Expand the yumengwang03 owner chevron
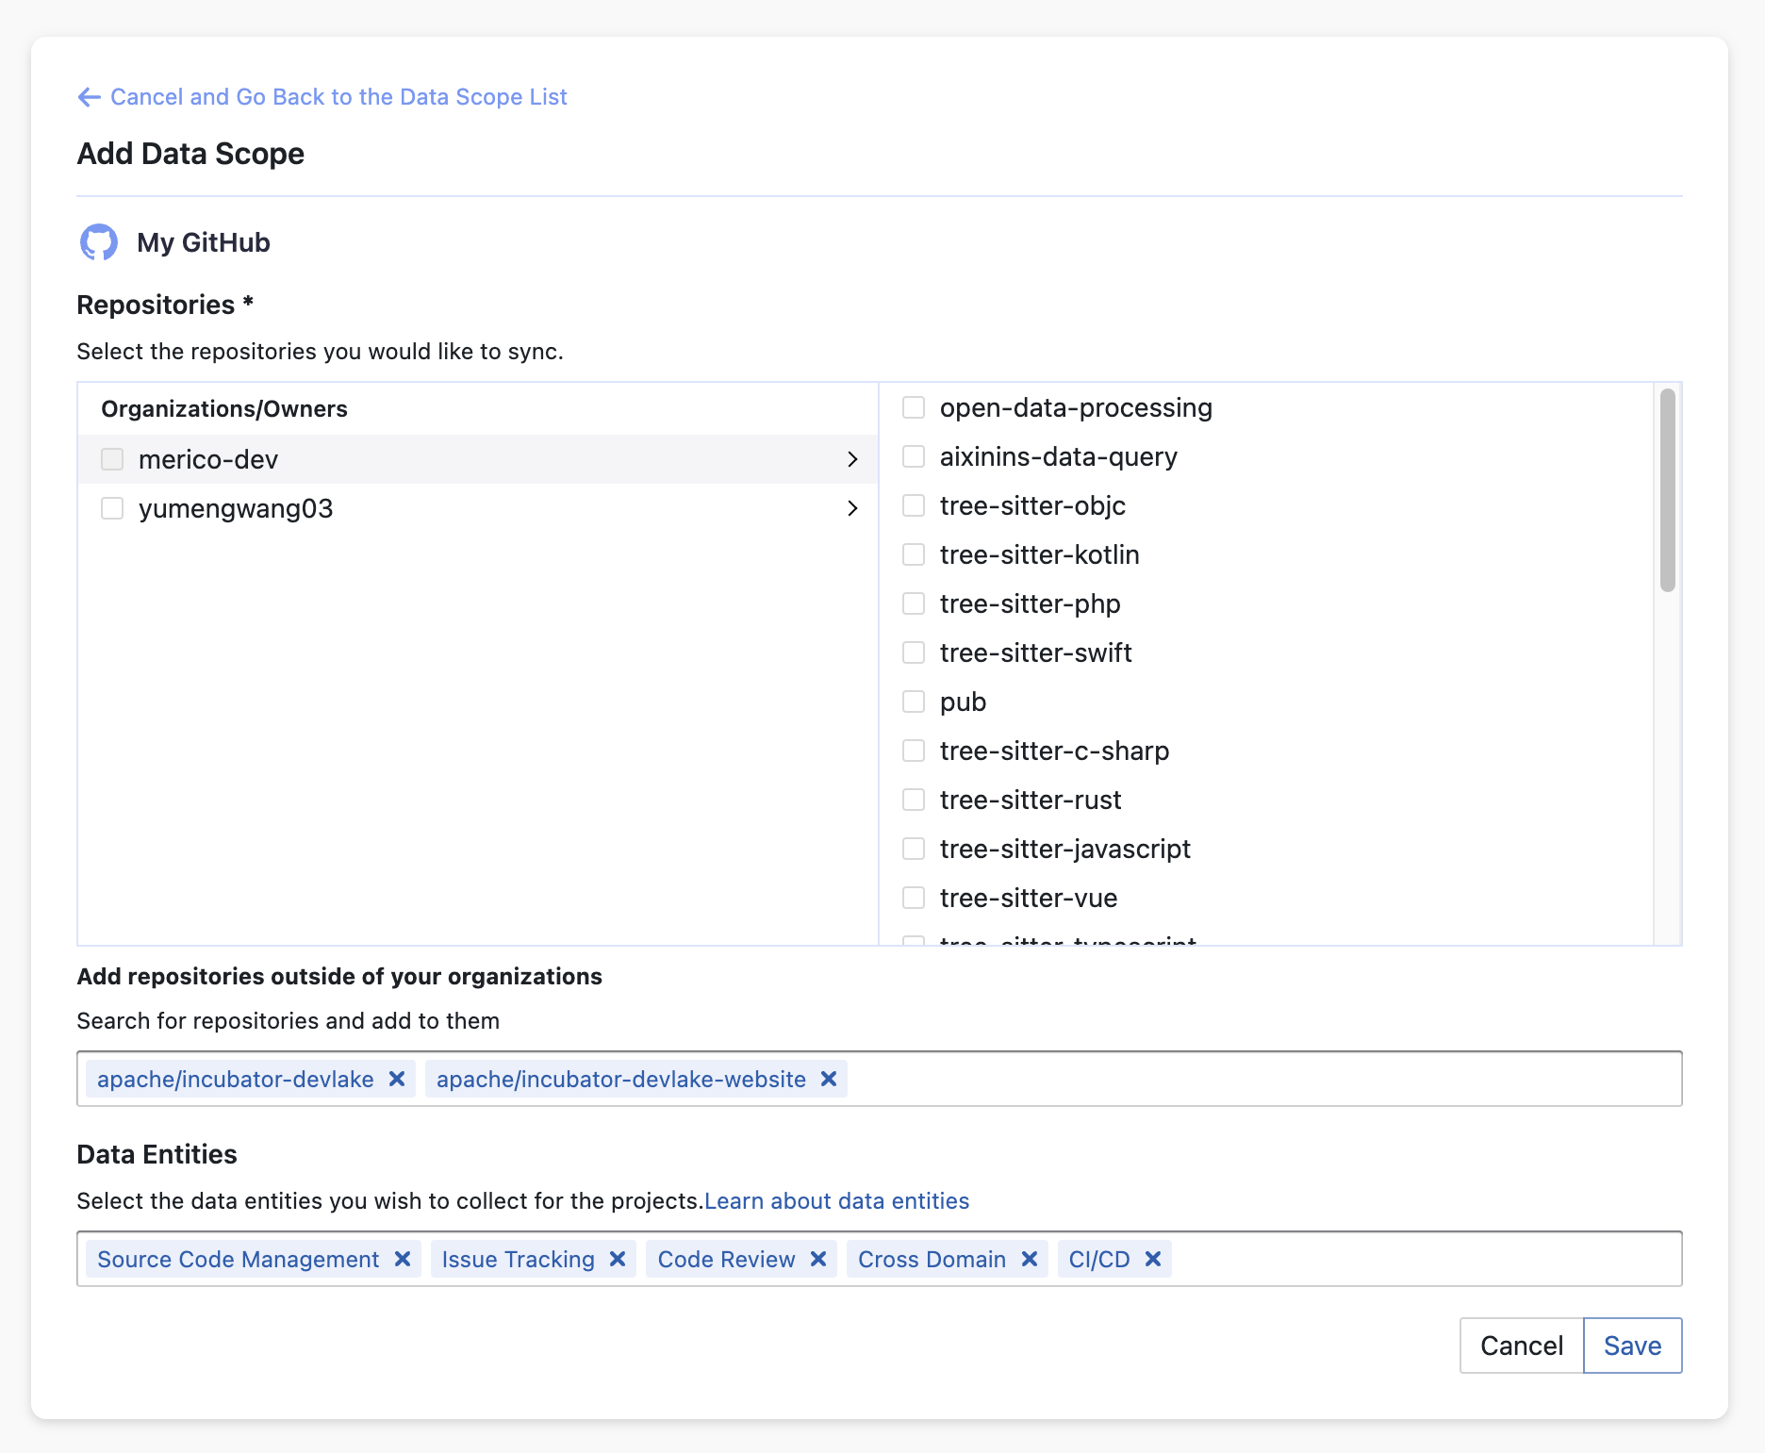1765x1453 pixels. (852, 508)
